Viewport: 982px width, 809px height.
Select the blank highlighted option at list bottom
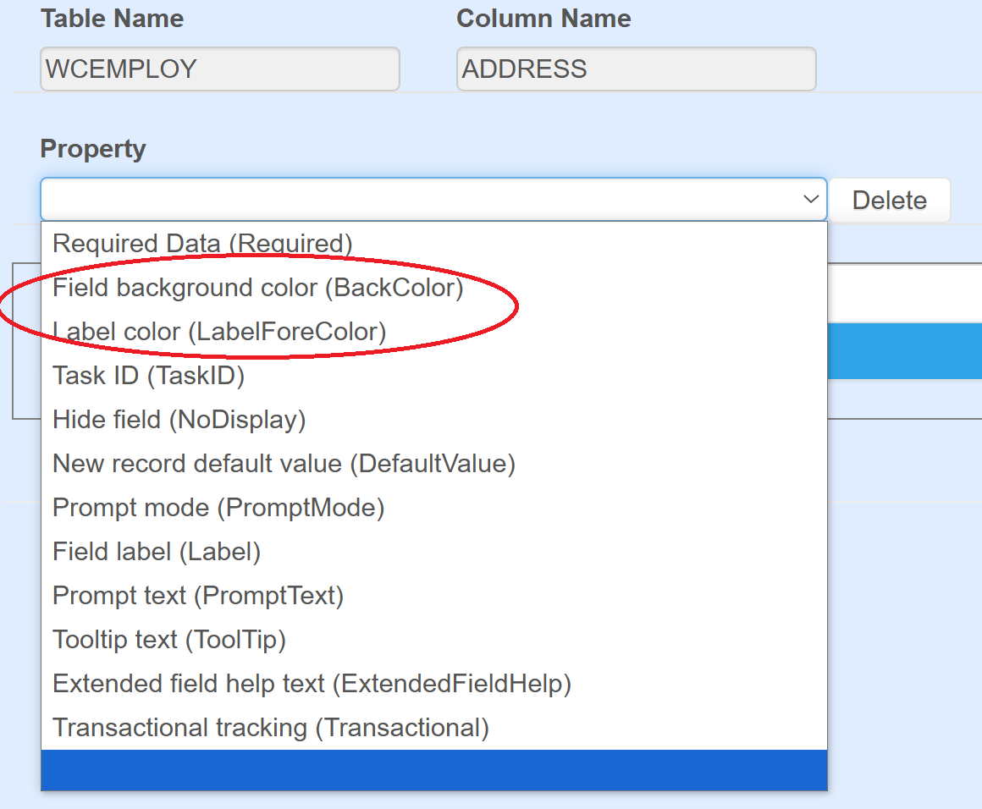pos(433,770)
